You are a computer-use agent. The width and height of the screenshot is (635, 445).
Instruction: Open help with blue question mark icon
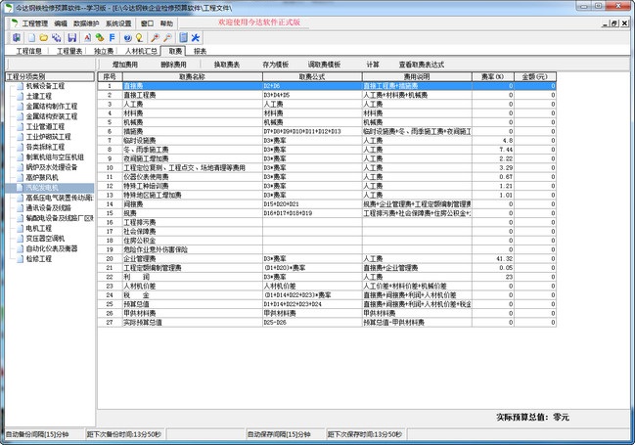point(127,38)
